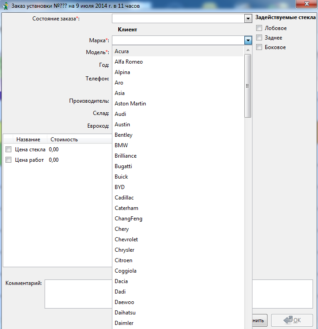Image resolution: width=318 pixels, height=329 pixels.
Task: Pick ChangFeng from the brand list
Action: (178, 219)
